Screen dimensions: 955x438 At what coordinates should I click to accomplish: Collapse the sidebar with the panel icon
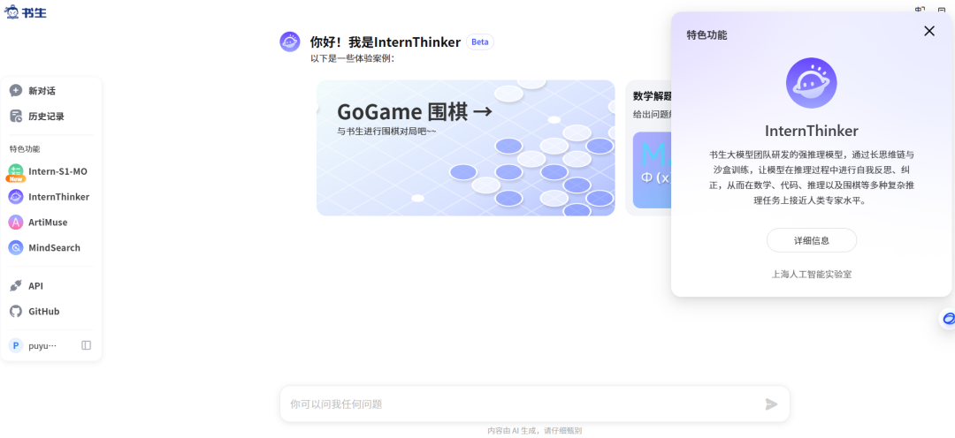[87, 345]
